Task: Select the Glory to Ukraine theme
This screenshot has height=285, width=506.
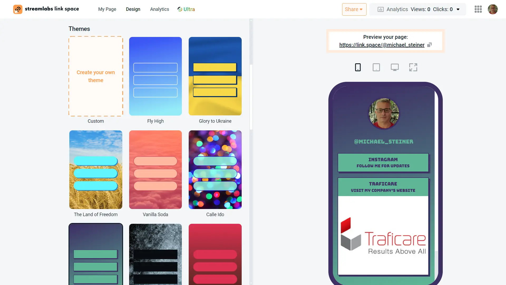Action: click(215, 76)
